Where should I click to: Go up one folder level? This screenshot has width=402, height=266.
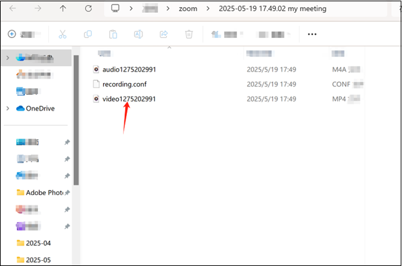(x=63, y=8)
